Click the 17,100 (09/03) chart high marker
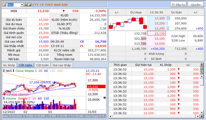Image resolution: width=206 pixels, height=120 pixels. click(40, 82)
